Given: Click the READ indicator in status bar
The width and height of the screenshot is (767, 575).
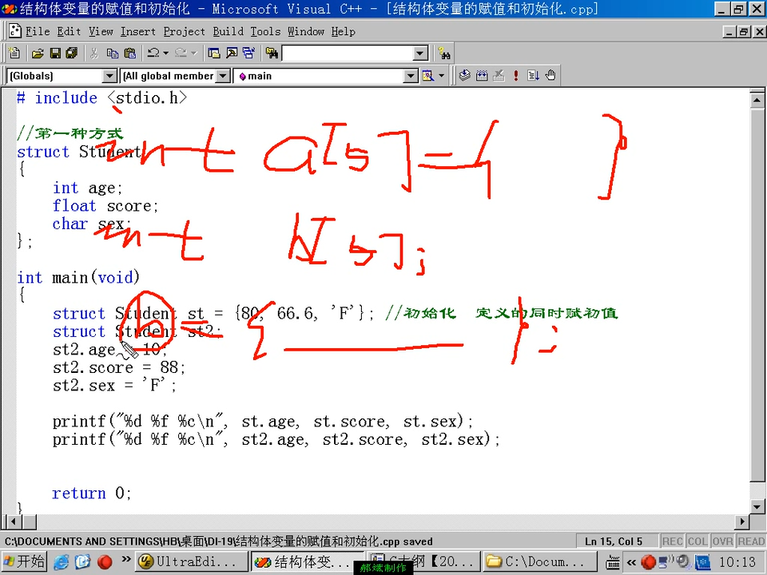Looking at the screenshot, I should coord(750,541).
